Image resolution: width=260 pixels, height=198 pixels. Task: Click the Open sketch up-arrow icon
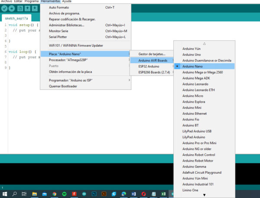point(27,9)
